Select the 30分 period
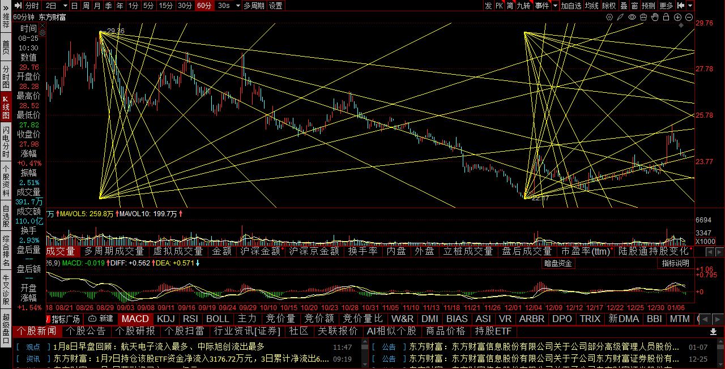The height and width of the screenshot is (369, 725). pyautogui.click(x=185, y=6)
